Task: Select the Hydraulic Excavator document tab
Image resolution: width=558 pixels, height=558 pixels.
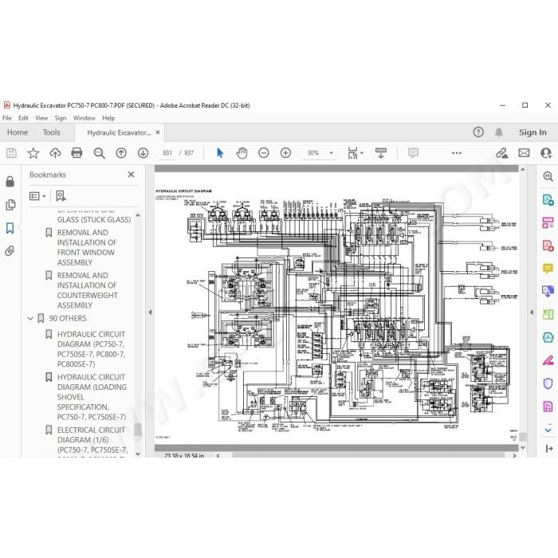Action: click(x=119, y=133)
